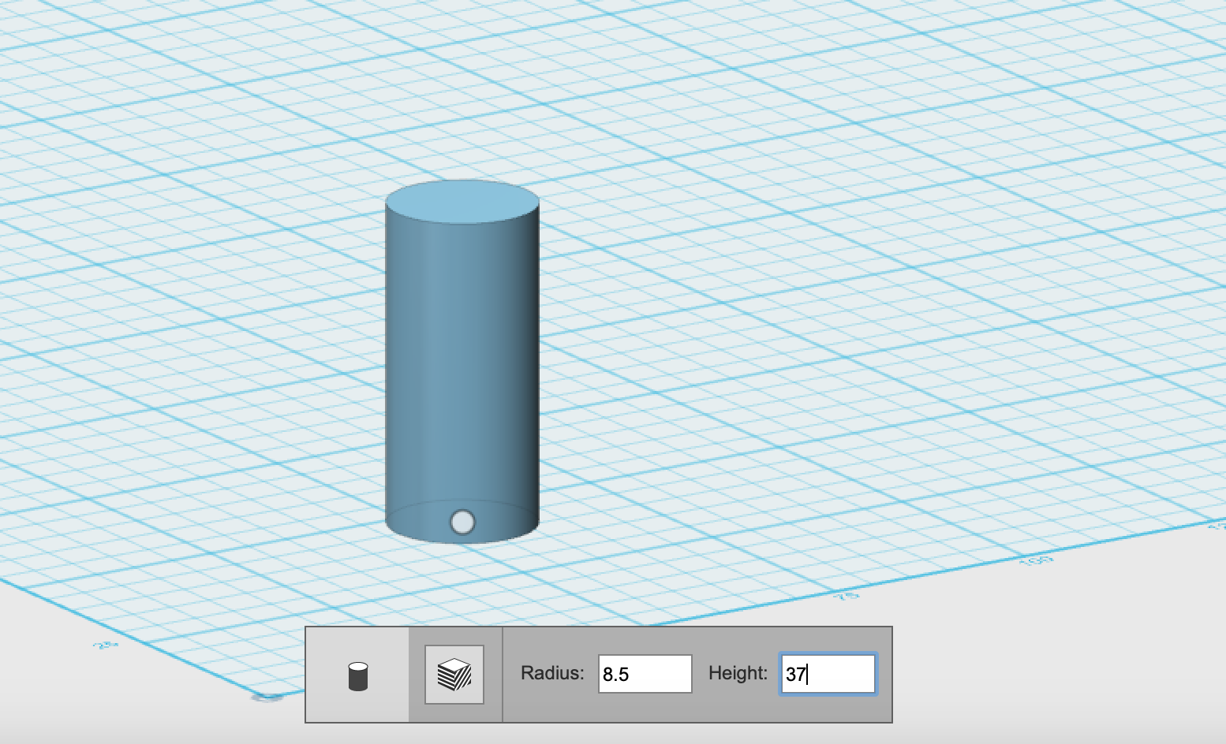Click the cylinder top face
Viewport: 1226px width, 744px height.
pos(462,202)
